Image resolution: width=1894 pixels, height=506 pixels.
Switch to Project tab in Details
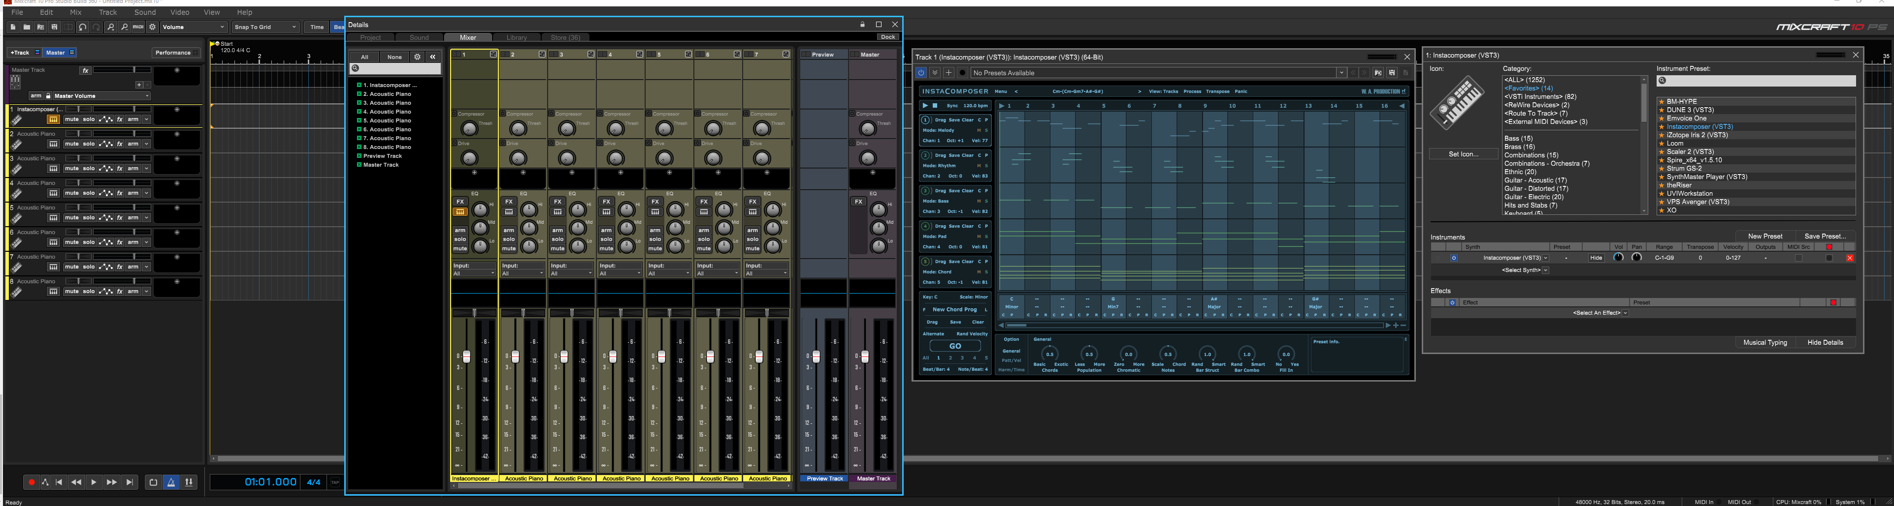point(370,37)
